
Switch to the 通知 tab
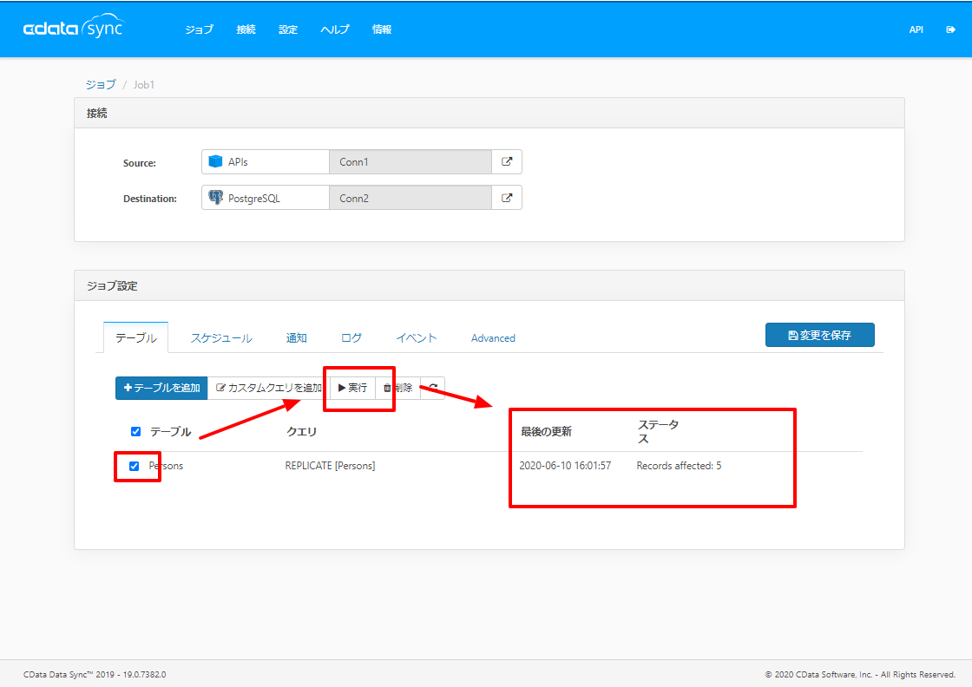[296, 338]
